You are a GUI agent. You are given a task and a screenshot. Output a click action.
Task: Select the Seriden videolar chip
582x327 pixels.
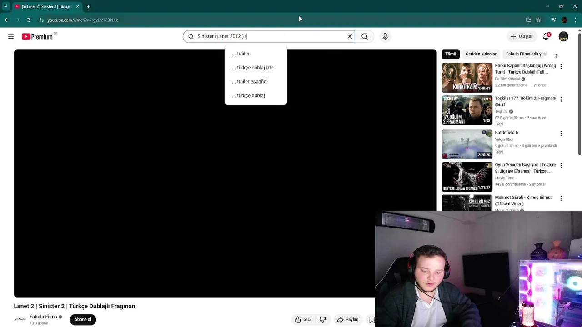click(481, 54)
